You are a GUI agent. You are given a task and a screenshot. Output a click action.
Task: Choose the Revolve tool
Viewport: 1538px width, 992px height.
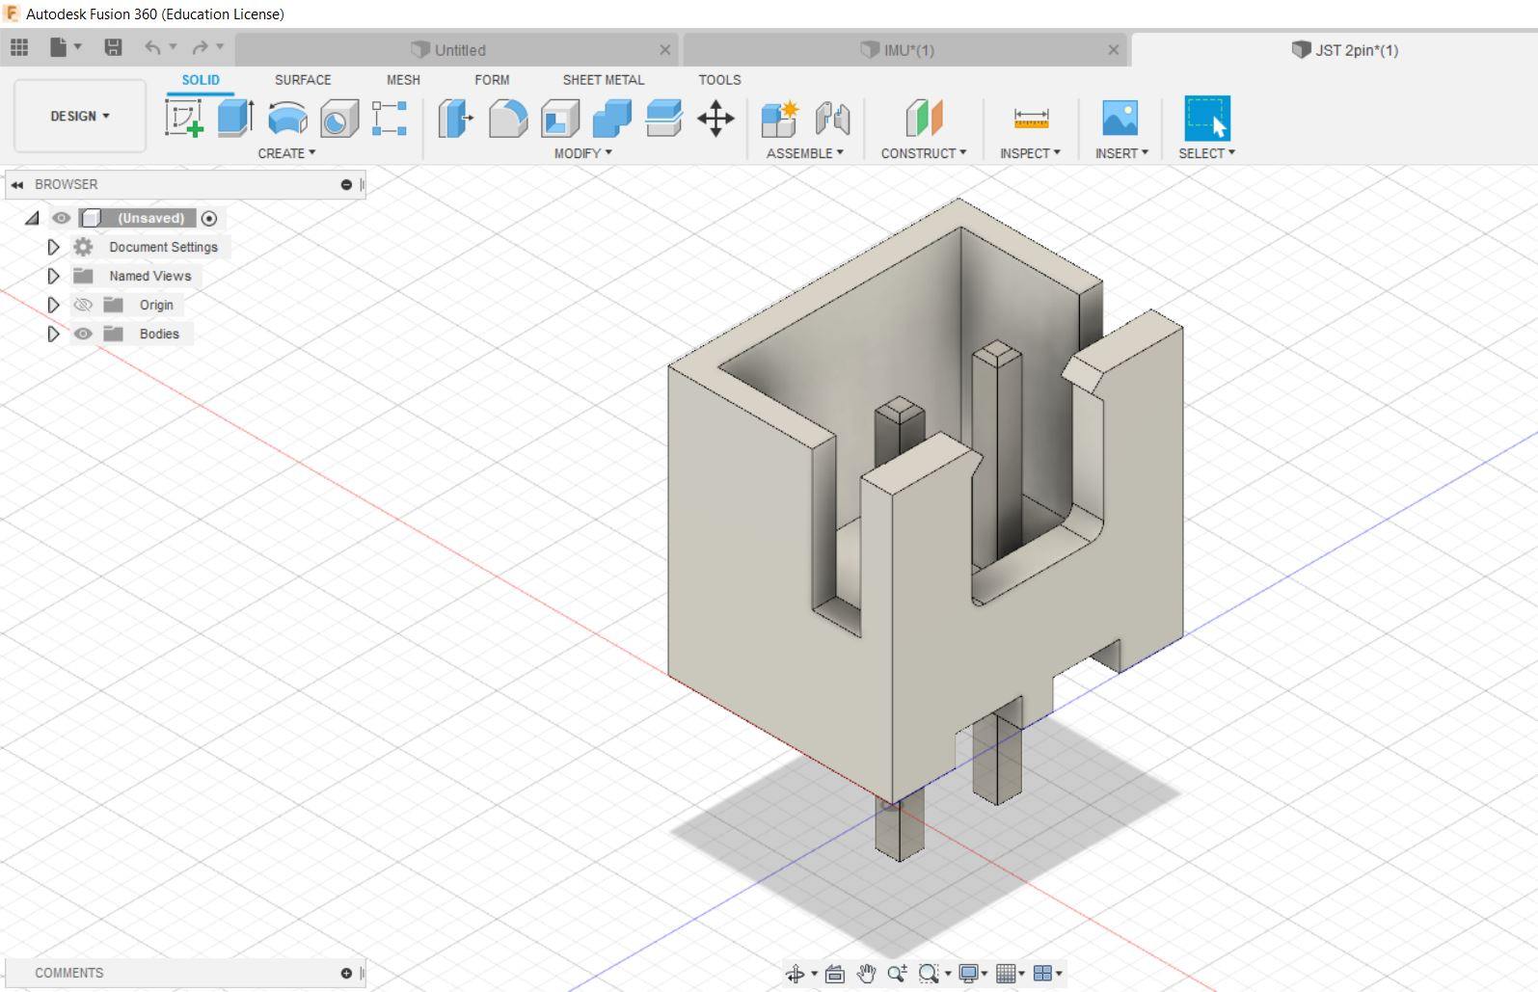coord(287,119)
